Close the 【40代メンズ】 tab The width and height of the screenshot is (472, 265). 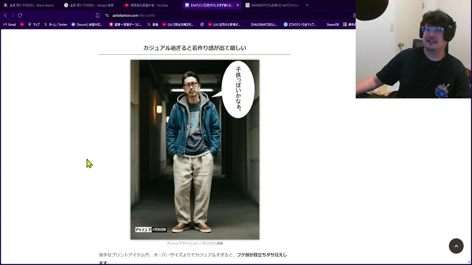(x=237, y=5)
